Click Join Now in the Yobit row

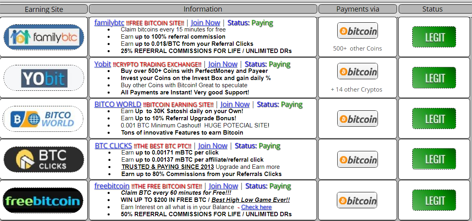pyautogui.click(x=223, y=64)
